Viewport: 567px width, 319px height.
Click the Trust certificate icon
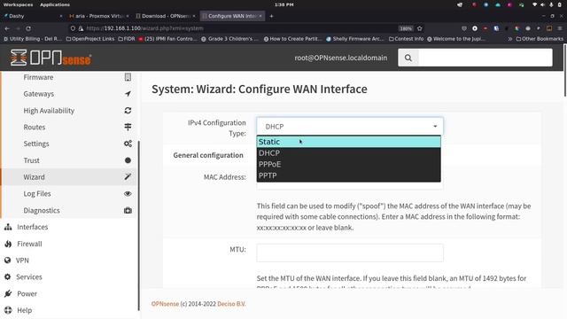click(128, 160)
